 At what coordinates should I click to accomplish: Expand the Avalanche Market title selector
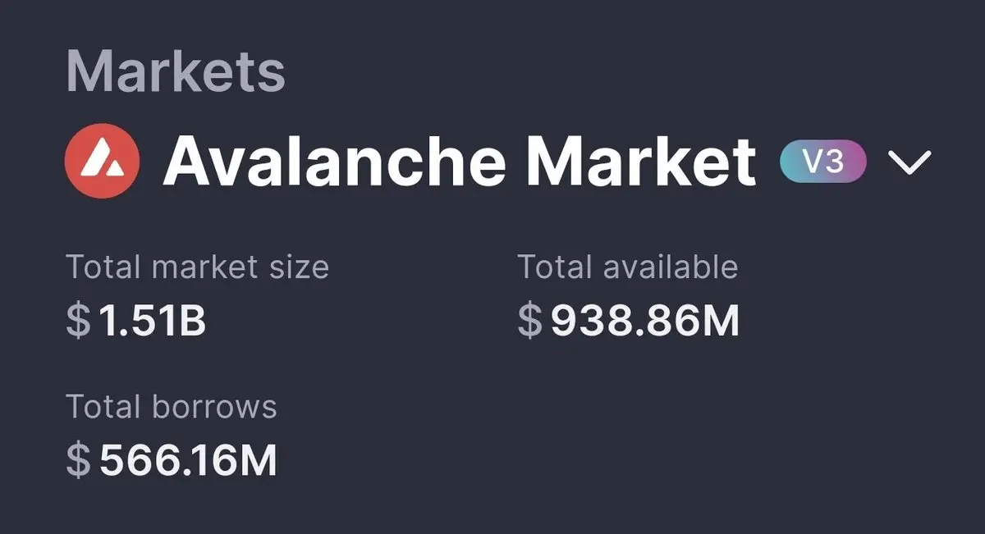459,161
